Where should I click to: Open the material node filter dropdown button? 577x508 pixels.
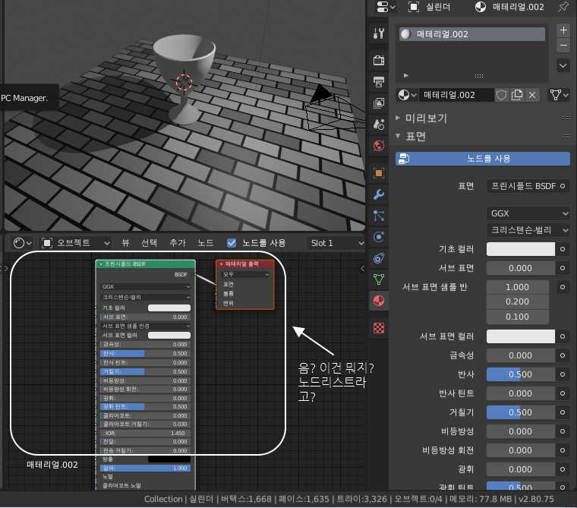(559, 95)
